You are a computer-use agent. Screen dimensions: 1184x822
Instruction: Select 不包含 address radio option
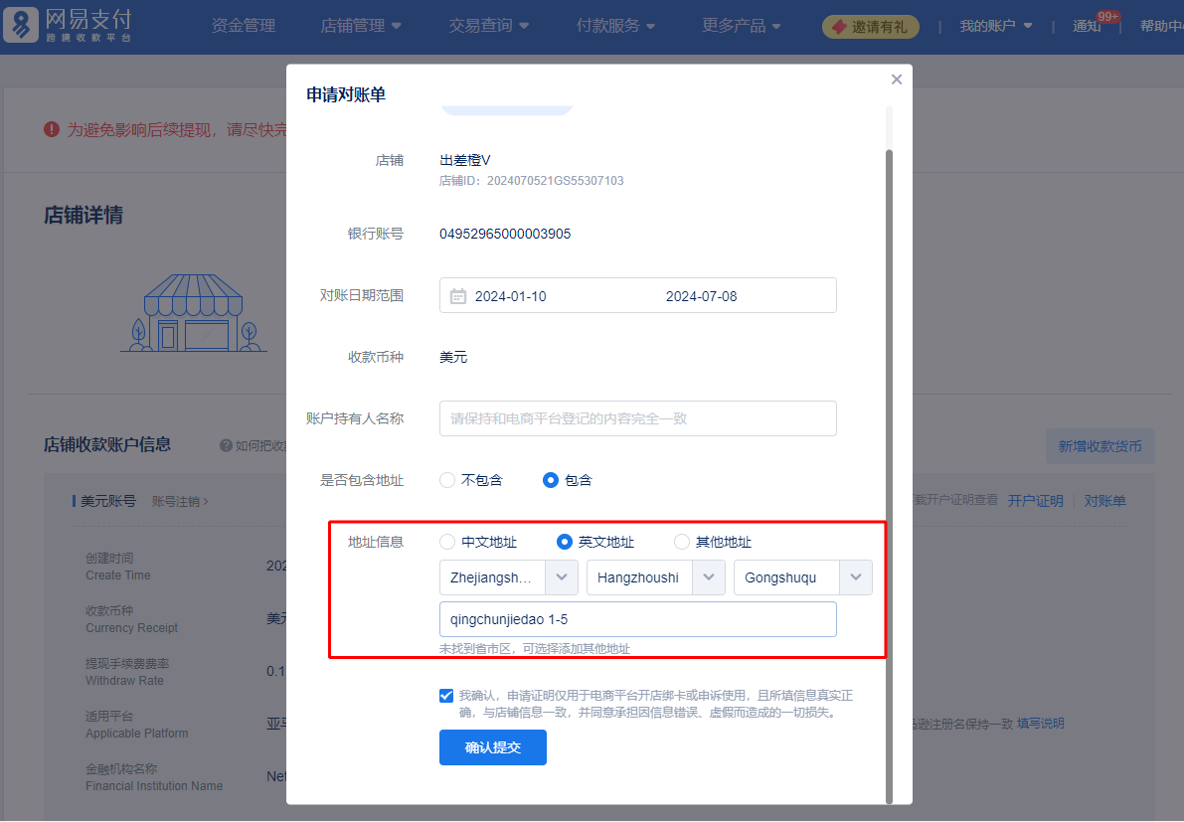point(447,480)
